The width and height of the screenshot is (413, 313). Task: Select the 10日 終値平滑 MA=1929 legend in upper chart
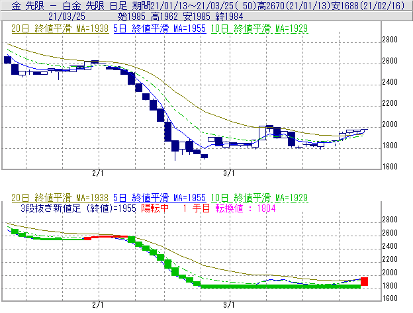pos(259,28)
